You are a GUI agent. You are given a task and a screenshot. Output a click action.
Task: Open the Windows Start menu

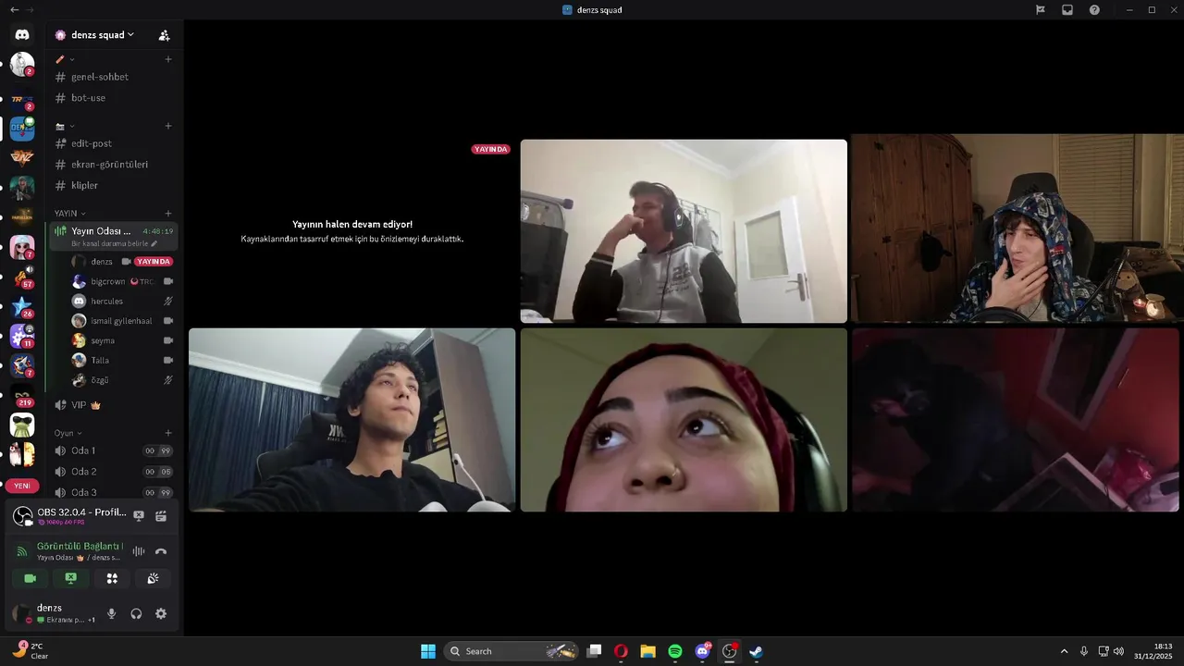click(428, 651)
